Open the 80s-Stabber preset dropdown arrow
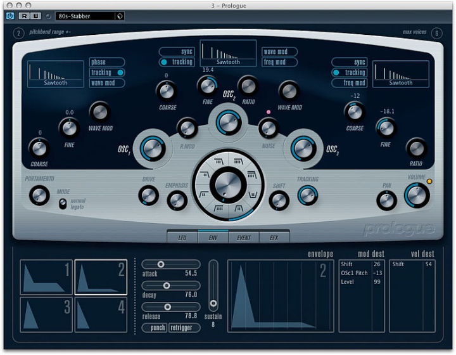The image size is (456, 355). pos(120,16)
